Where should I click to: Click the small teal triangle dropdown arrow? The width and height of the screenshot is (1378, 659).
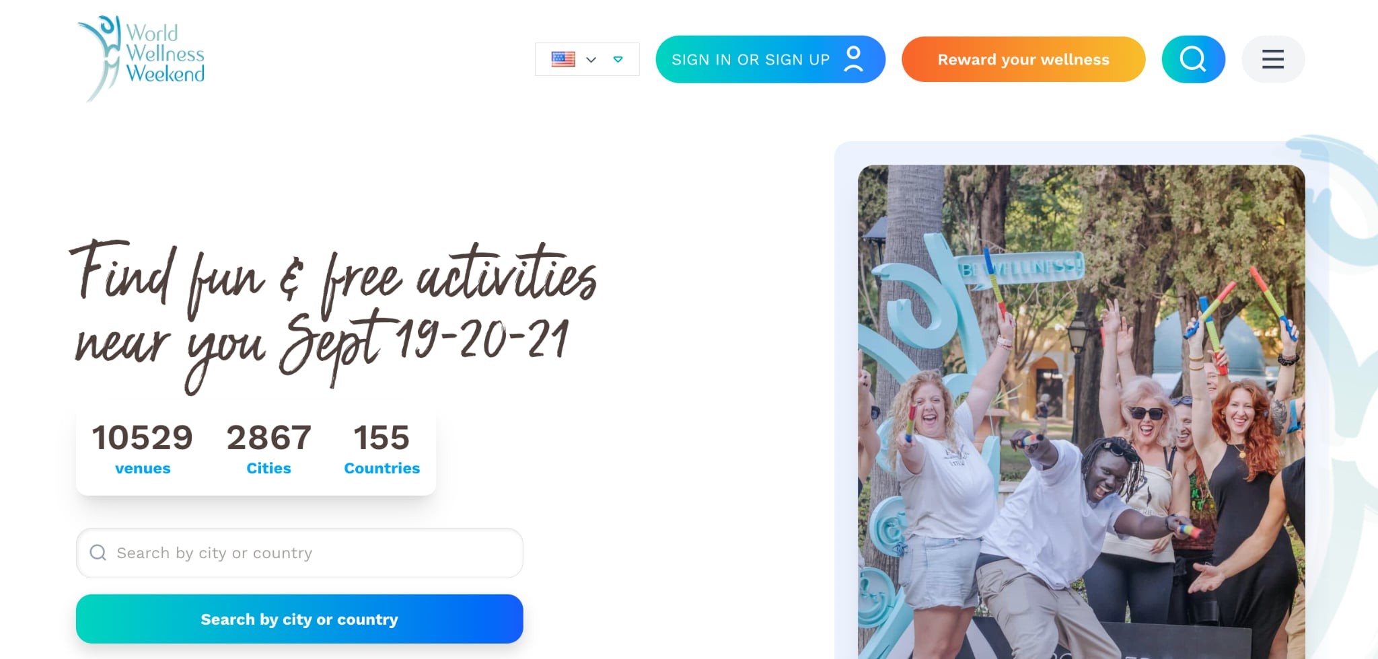(x=618, y=59)
